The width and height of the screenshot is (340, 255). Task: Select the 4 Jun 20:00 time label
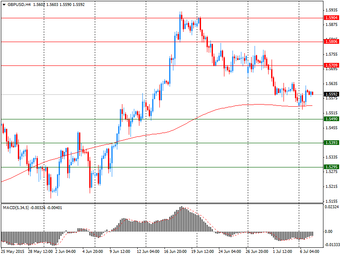[x=93, y=252]
